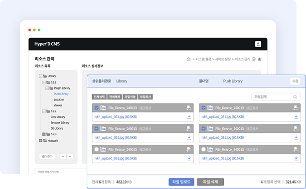Open 사이트 설정 in the breadcrumb
The image size is (306, 189).
click(223, 59)
